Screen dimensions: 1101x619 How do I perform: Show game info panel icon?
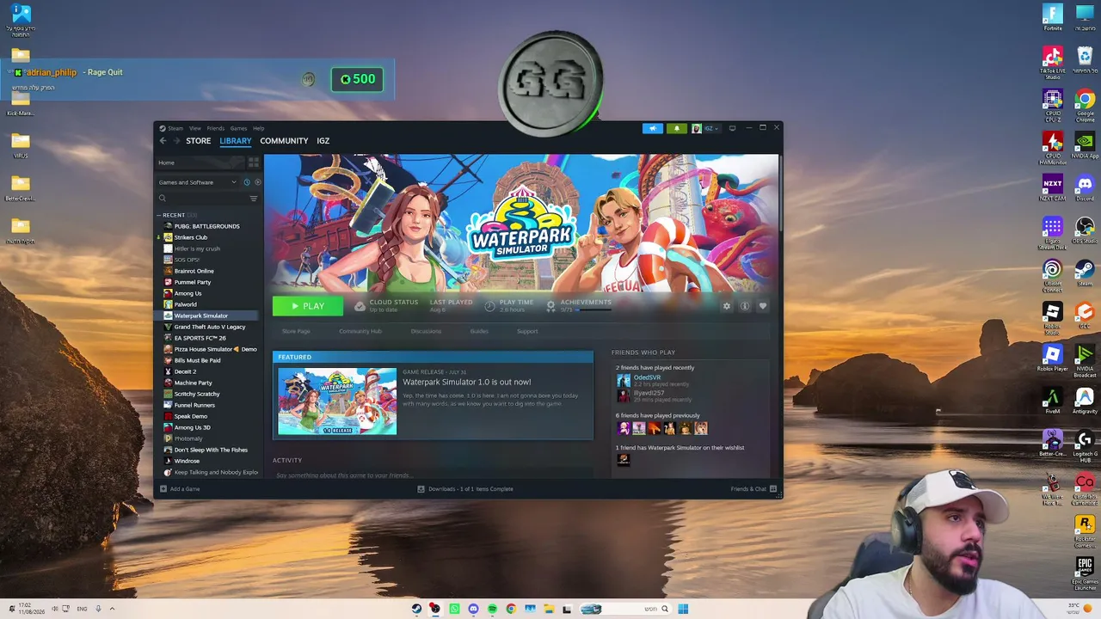pos(745,306)
